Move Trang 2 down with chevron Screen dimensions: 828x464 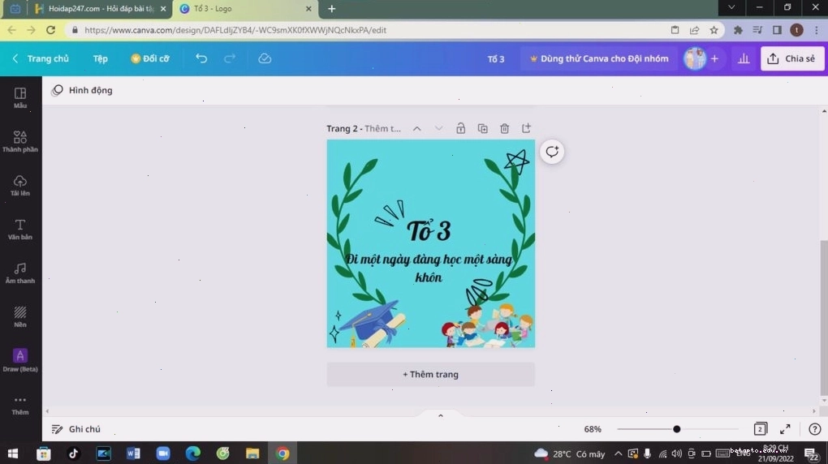pyautogui.click(x=438, y=128)
